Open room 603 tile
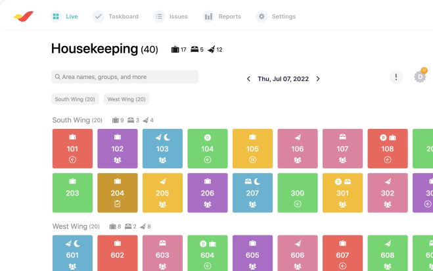433x271 pixels. pyautogui.click(x=162, y=253)
